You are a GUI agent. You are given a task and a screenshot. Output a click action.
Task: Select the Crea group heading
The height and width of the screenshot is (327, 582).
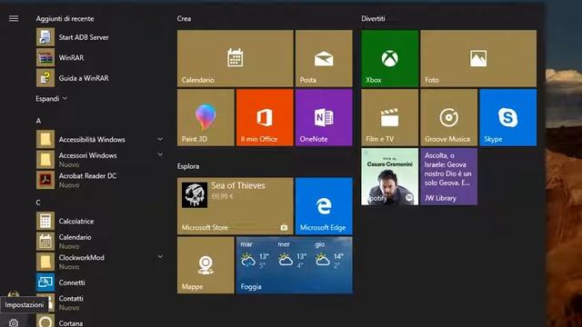click(184, 18)
